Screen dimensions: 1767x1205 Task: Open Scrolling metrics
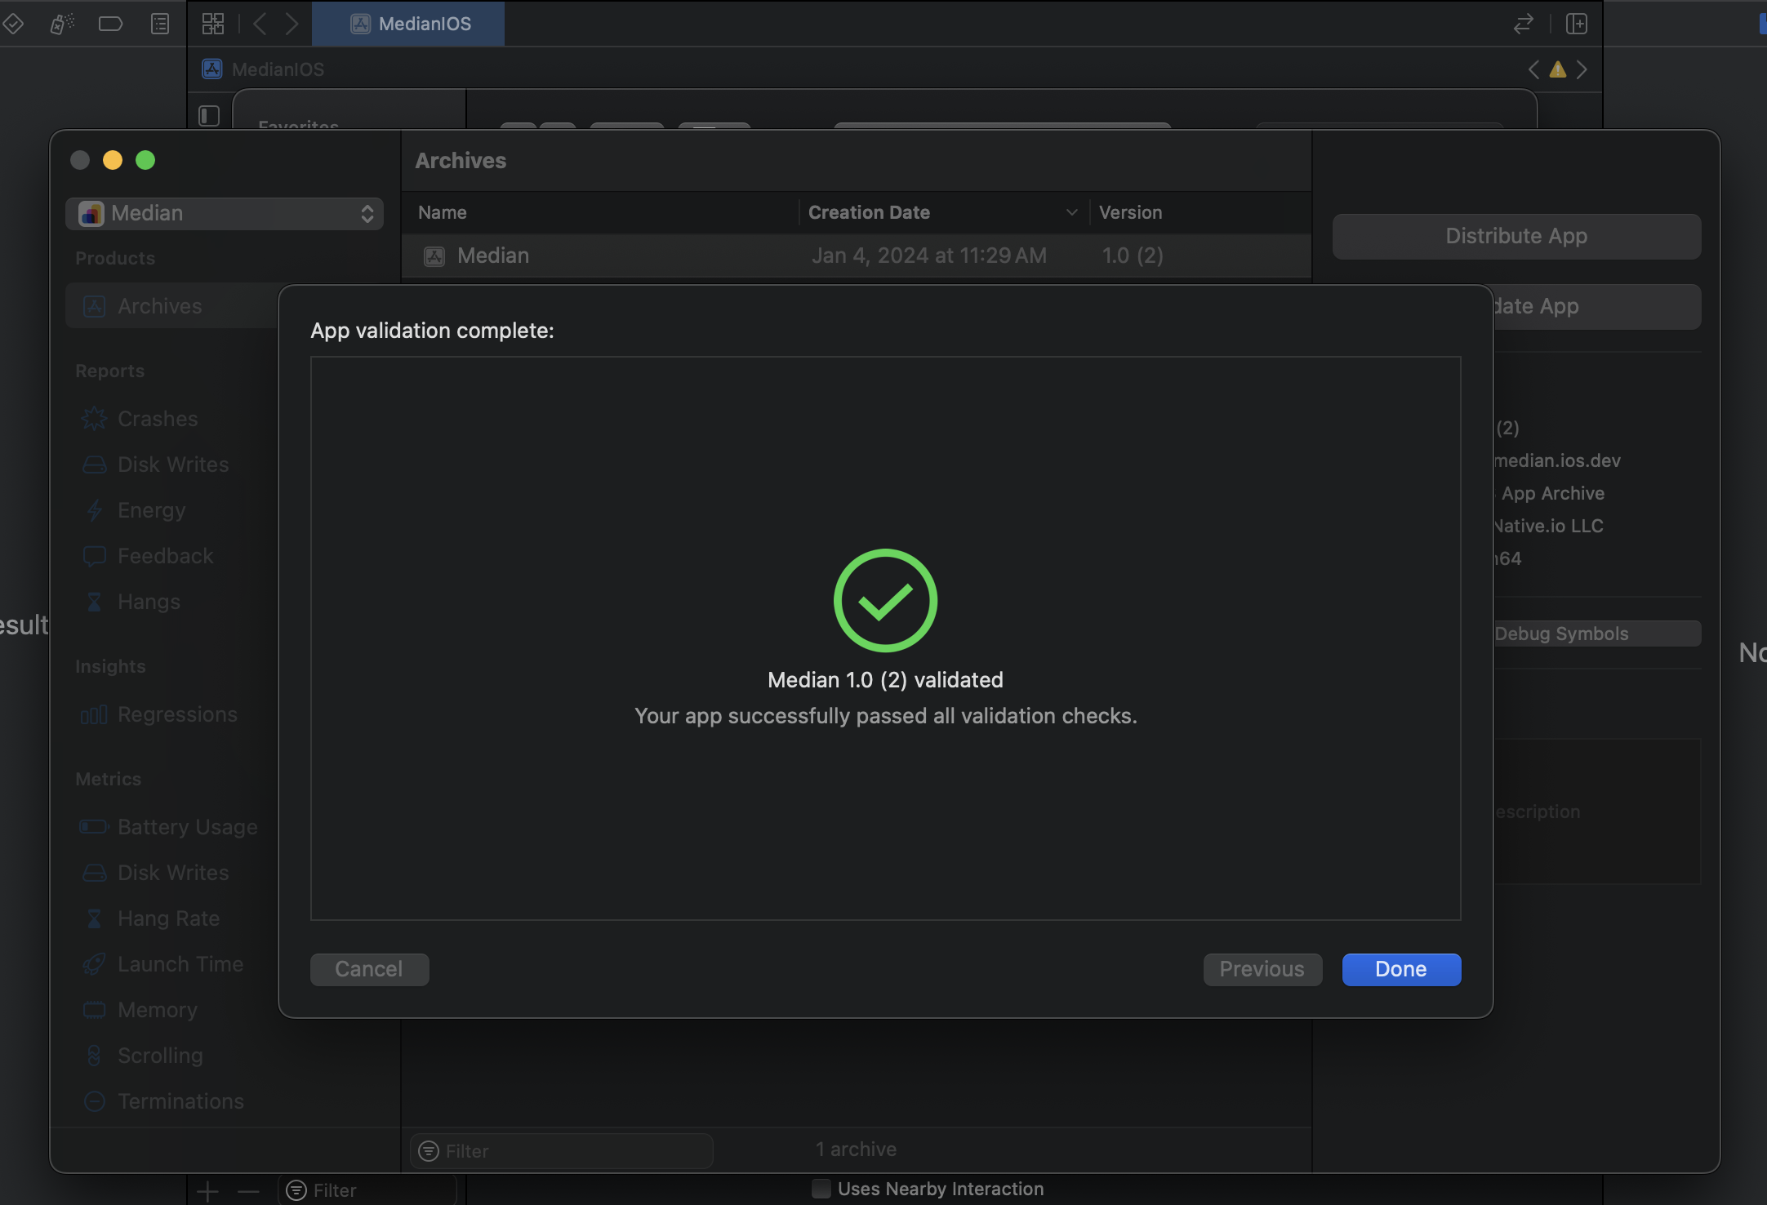point(160,1056)
